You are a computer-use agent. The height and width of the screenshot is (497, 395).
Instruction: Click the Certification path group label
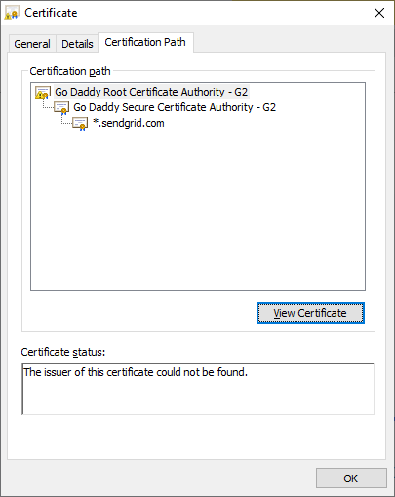[x=70, y=71]
